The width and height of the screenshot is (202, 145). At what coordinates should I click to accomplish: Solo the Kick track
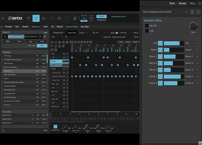click(x=67, y=54)
